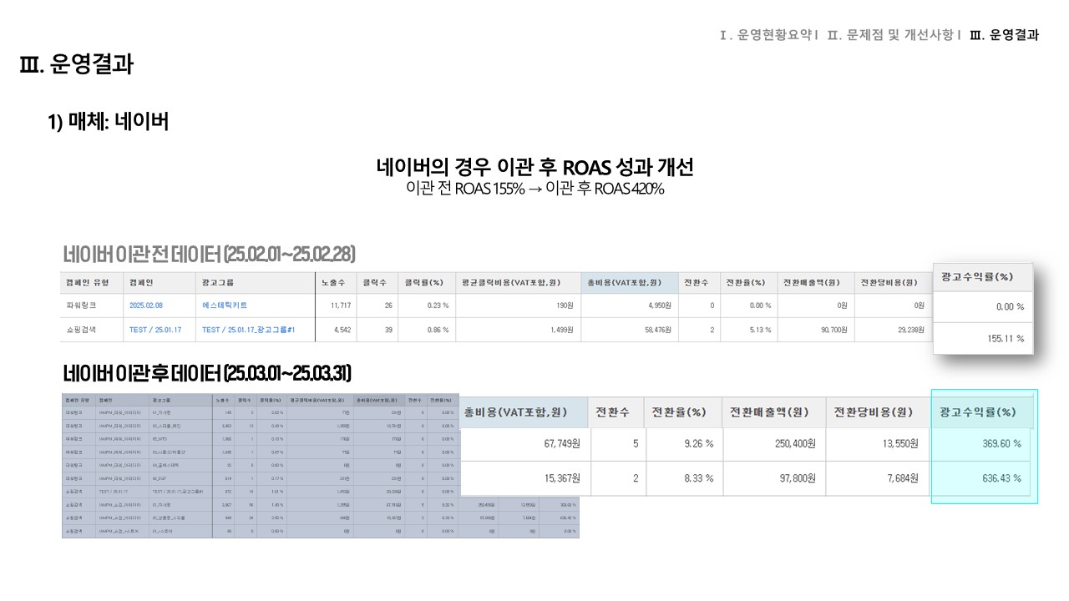Screen dimensions: 1069x601
Task: Click the large Ⅲ. 운영결과 slide title
Action: 76,64
